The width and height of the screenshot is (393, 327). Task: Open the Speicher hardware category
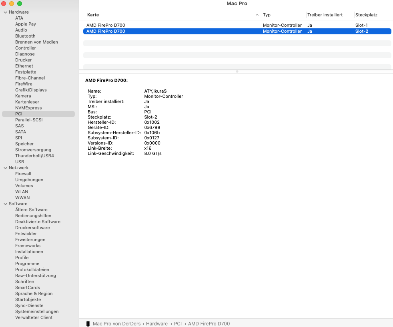(24, 144)
